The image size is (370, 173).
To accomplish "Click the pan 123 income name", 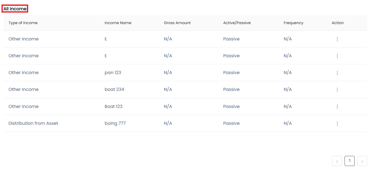I will click(113, 73).
